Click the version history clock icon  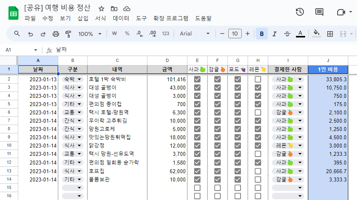coord(300,12)
